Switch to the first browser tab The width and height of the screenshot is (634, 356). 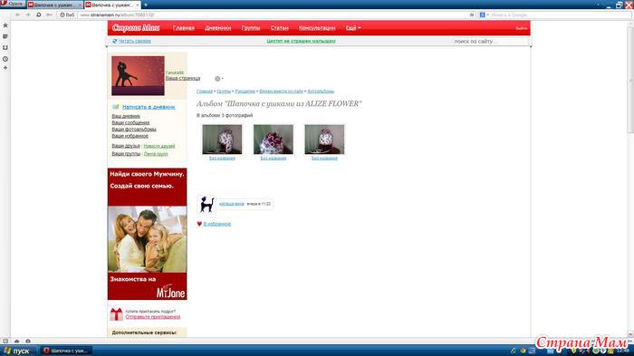pos(54,5)
